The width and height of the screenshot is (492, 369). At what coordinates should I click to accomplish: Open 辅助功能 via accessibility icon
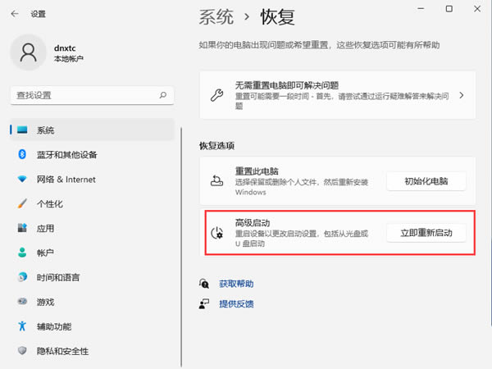(x=23, y=326)
